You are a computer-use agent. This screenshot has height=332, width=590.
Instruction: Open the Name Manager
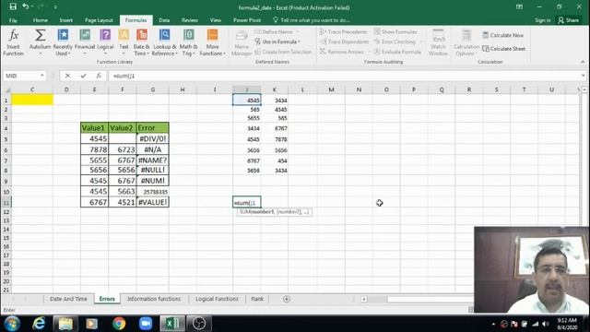[242, 42]
